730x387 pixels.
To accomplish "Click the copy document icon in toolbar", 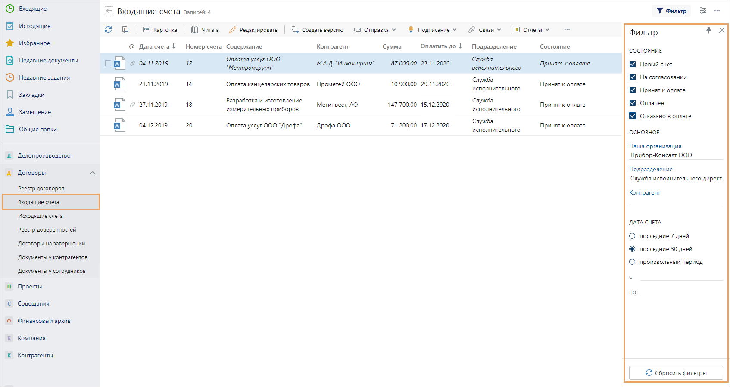I will tap(125, 30).
